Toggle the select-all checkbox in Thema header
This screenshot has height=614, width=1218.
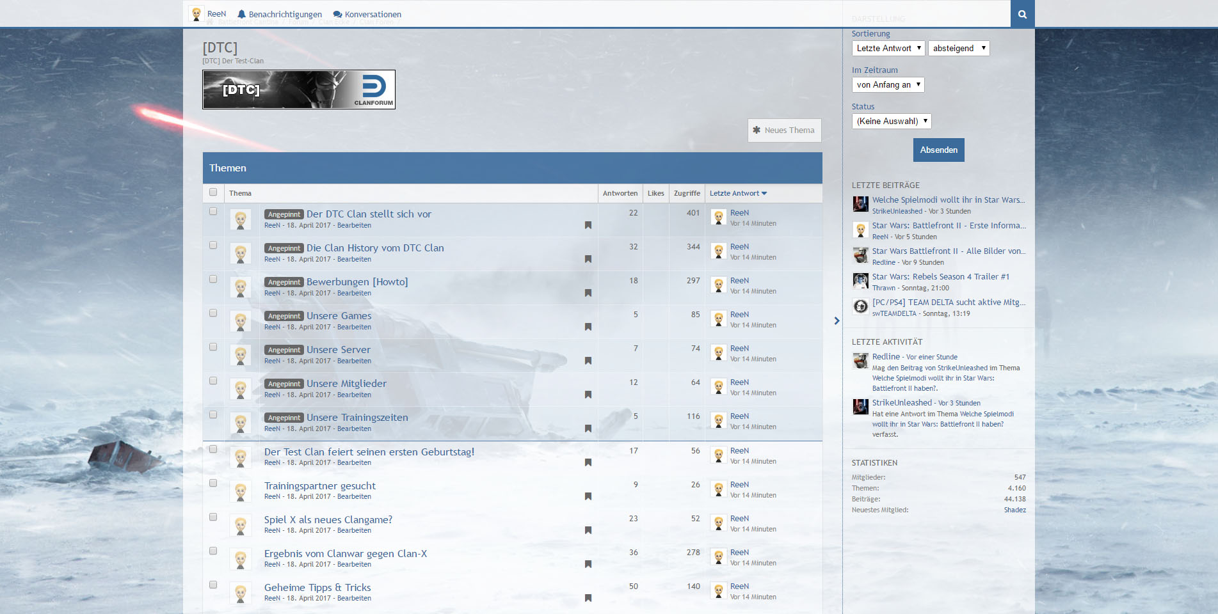click(213, 192)
